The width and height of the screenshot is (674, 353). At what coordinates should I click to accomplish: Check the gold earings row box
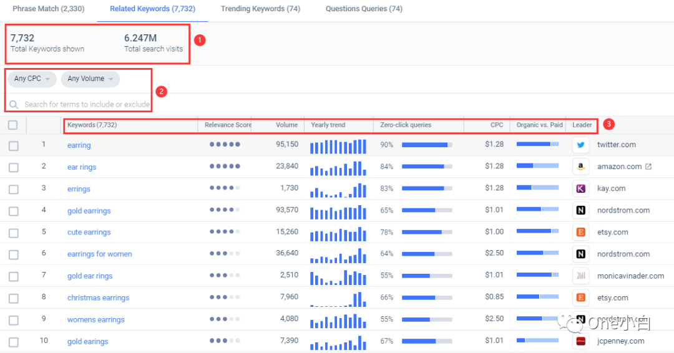tap(14, 342)
